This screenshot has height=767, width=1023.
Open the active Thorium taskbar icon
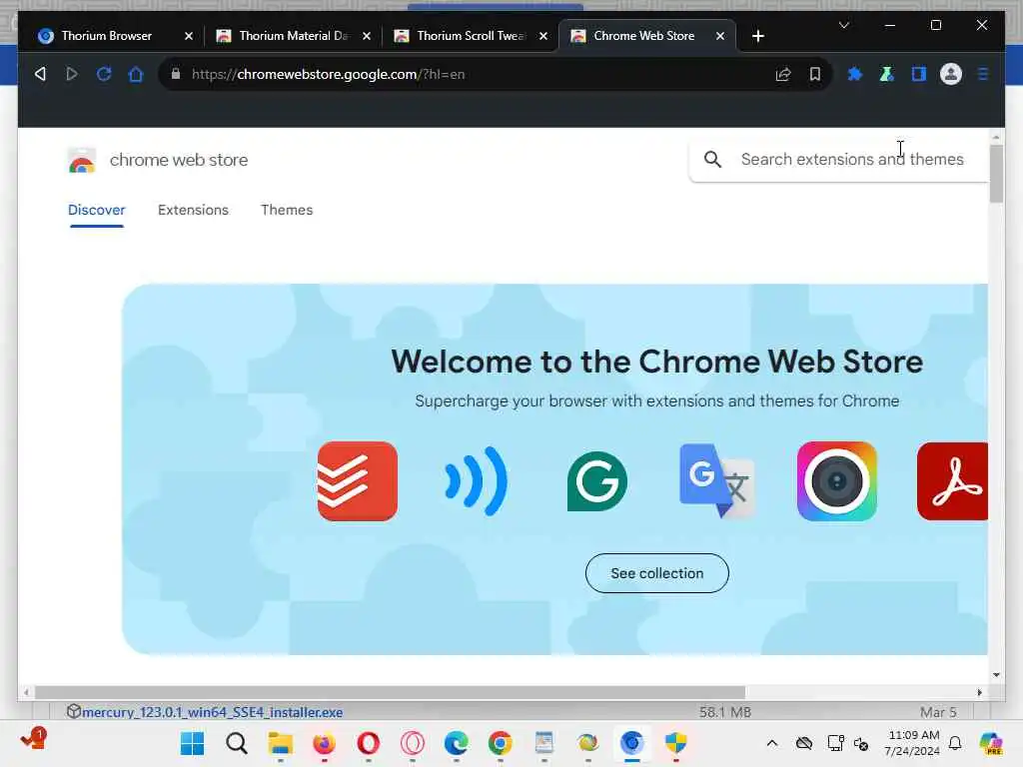pyautogui.click(x=632, y=743)
